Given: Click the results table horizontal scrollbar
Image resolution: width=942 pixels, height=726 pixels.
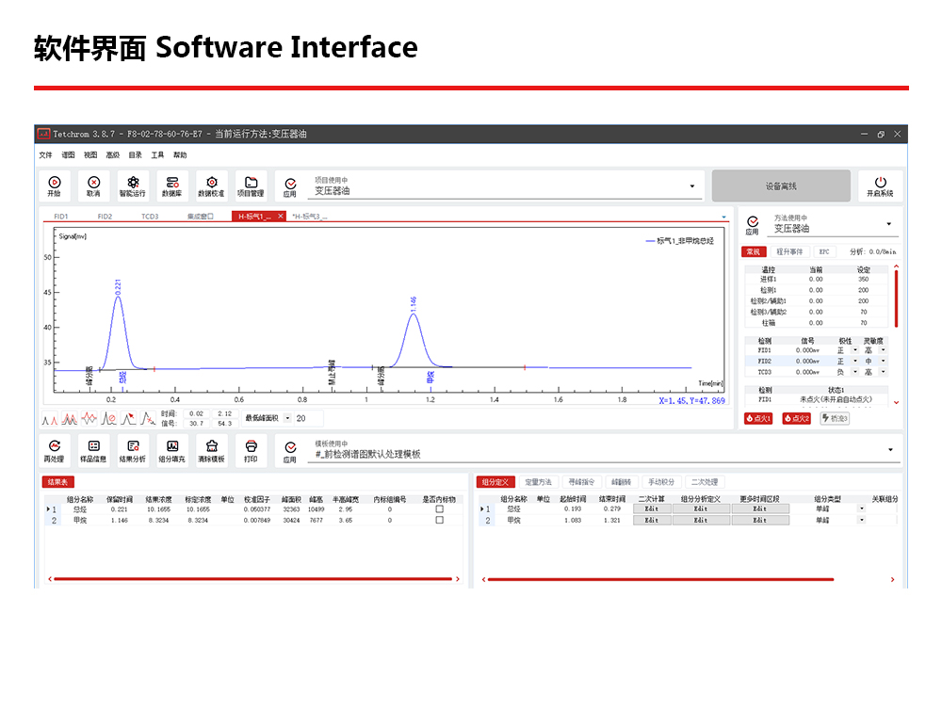Looking at the screenshot, I should 252,579.
